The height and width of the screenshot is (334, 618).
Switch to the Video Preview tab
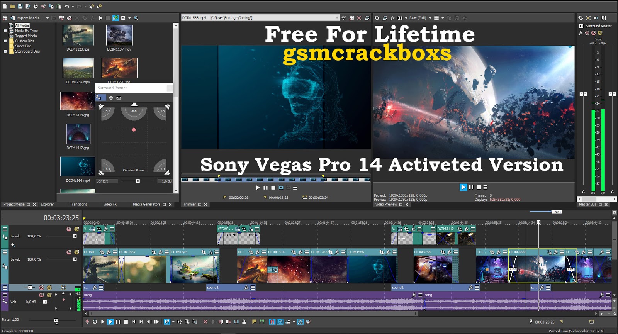tap(386, 204)
